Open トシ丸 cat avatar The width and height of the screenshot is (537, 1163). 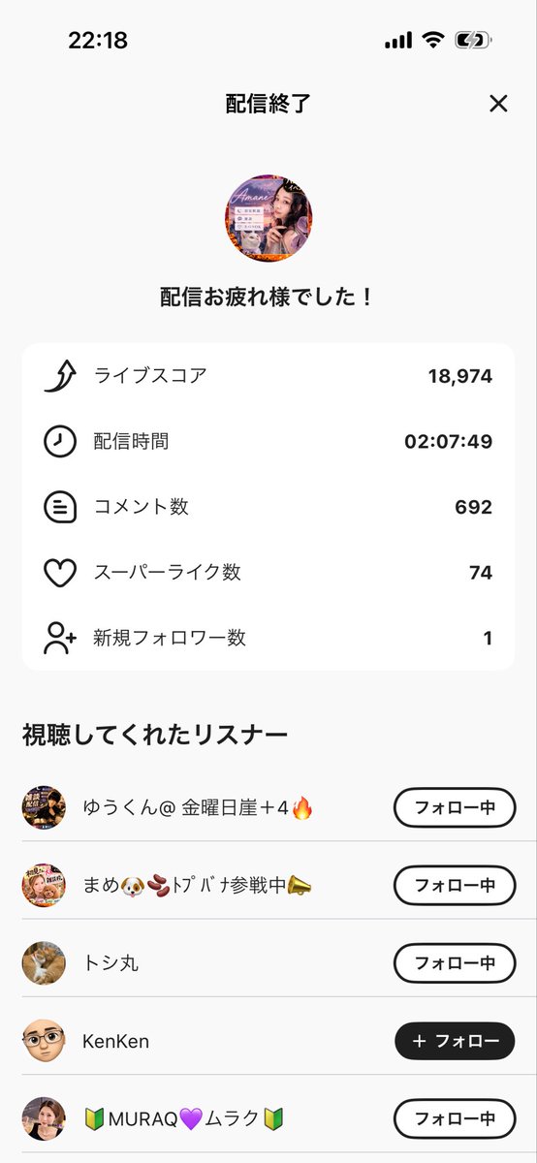coord(44,963)
